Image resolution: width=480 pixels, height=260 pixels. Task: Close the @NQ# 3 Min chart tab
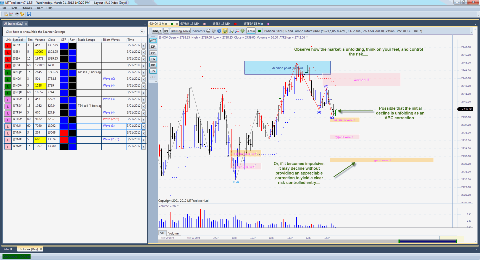pyautogui.click(x=177, y=24)
